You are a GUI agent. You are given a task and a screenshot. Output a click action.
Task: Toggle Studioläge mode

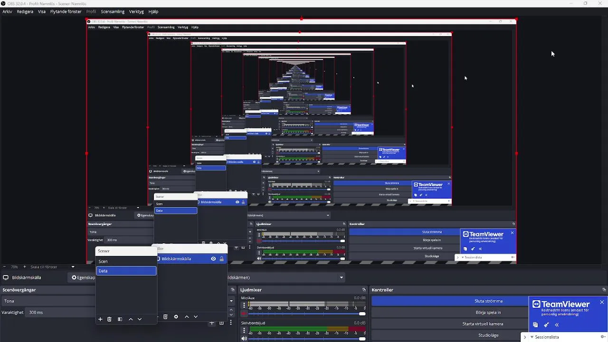click(488, 335)
